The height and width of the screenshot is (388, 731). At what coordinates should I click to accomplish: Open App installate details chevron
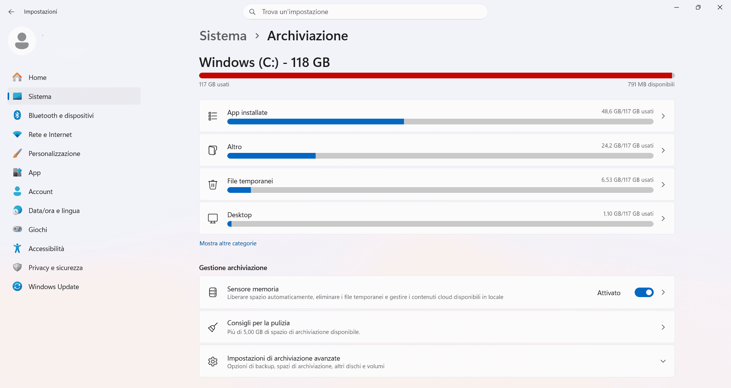[x=663, y=116]
